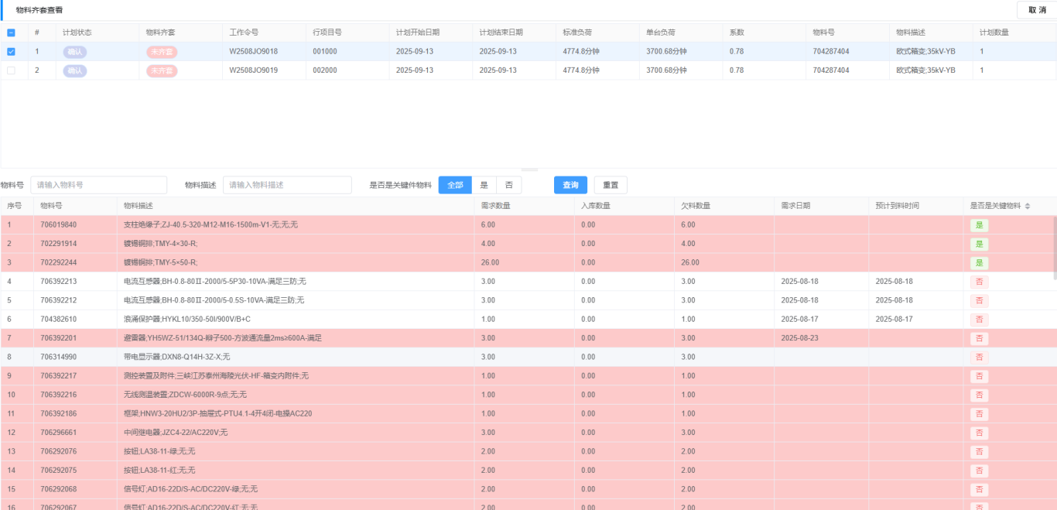This screenshot has height=510, width=1057.
Task: Select 否 in the key material filter
Action: click(508, 185)
